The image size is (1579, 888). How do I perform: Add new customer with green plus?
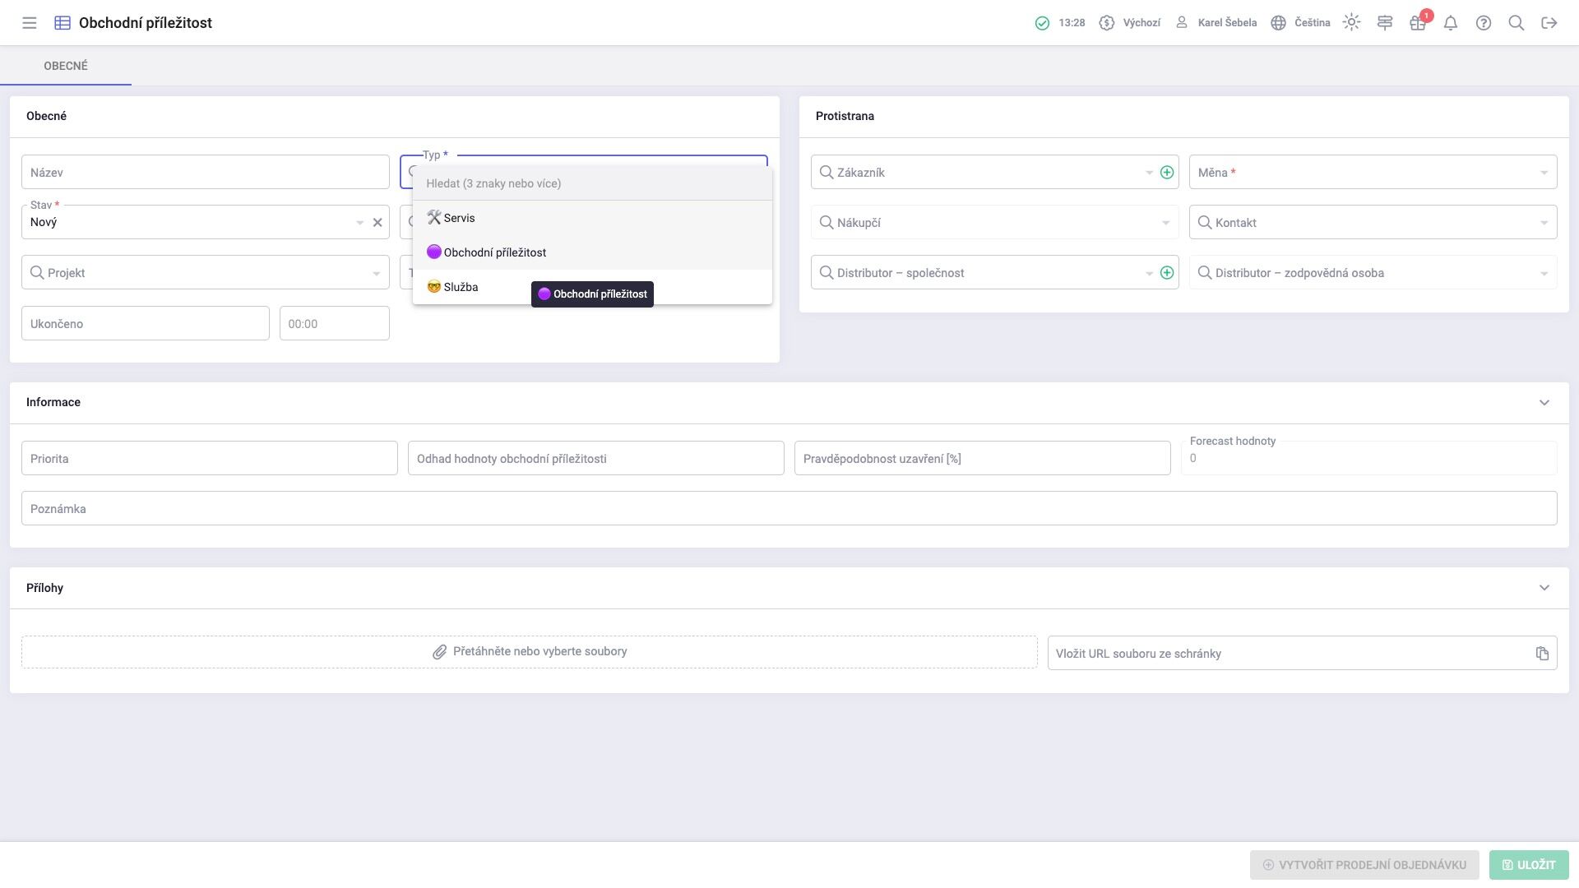click(x=1166, y=173)
